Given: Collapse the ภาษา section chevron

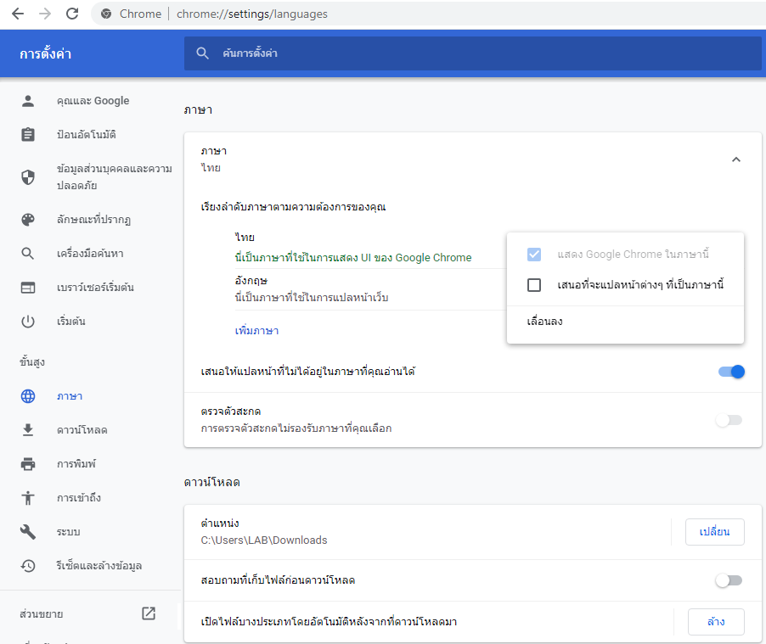Looking at the screenshot, I should (736, 160).
